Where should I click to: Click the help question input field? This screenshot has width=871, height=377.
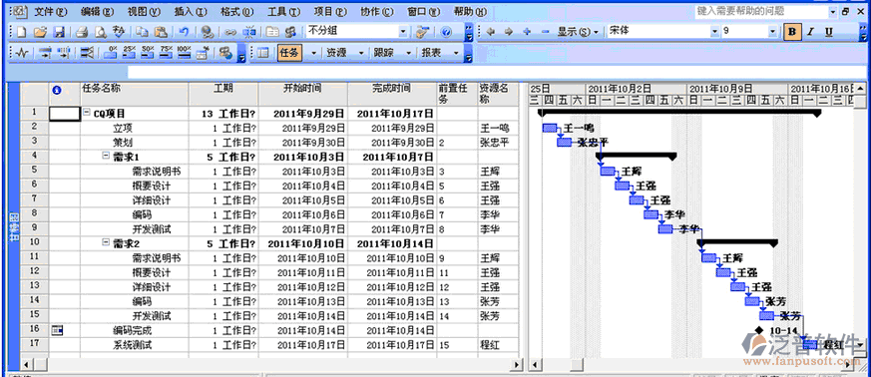tap(761, 11)
